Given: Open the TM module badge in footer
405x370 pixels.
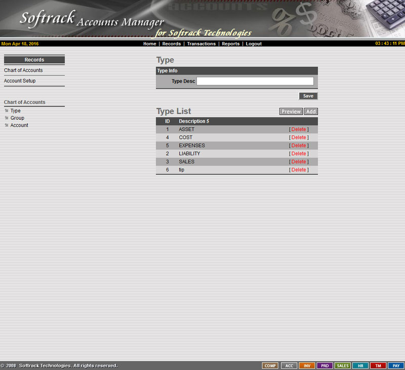Looking at the screenshot, I should tap(378, 365).
